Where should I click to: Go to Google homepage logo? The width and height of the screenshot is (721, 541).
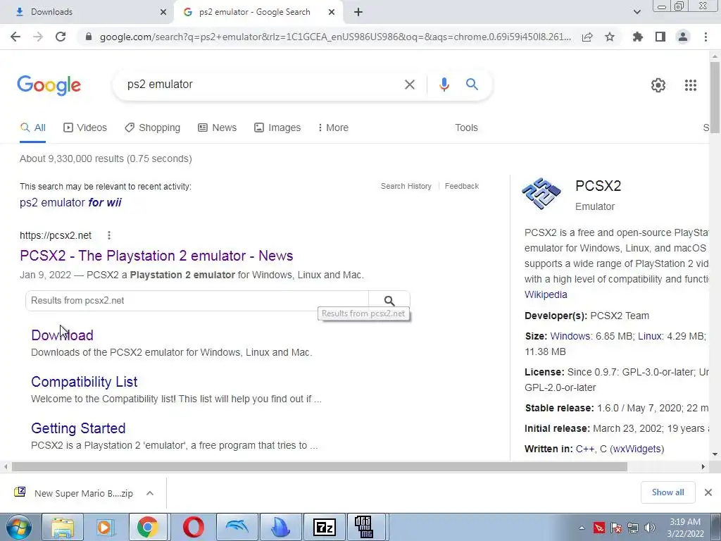49,85
